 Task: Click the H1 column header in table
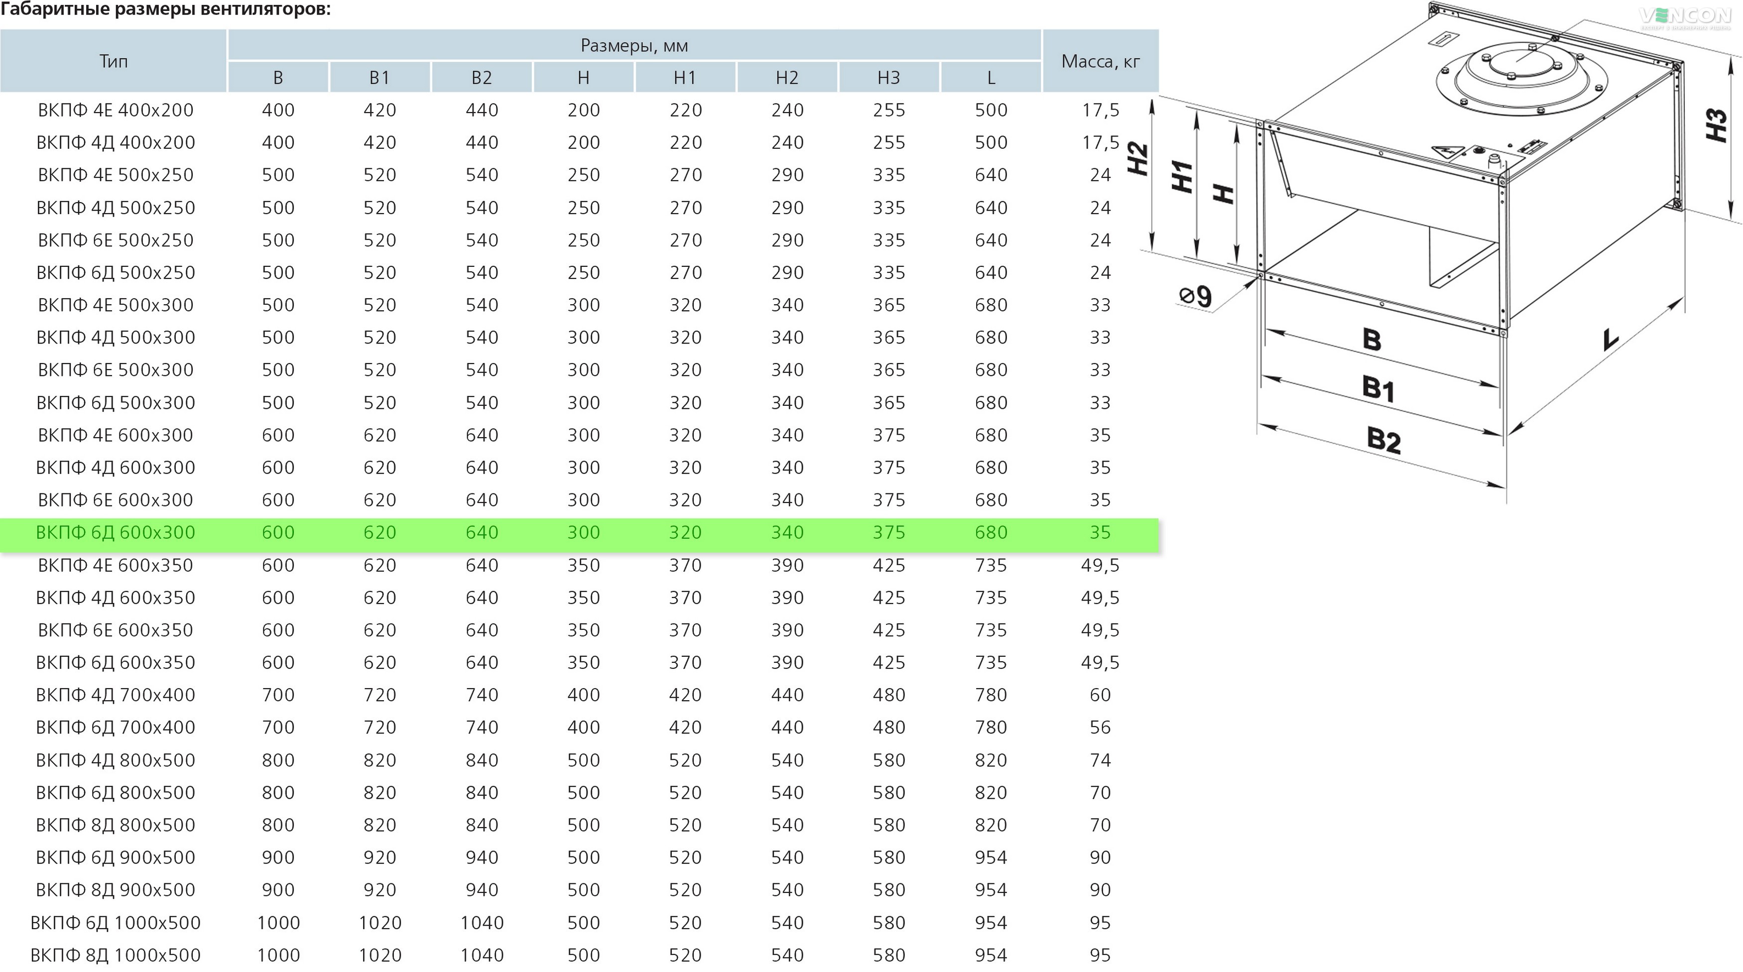click(x=685, y=77)
